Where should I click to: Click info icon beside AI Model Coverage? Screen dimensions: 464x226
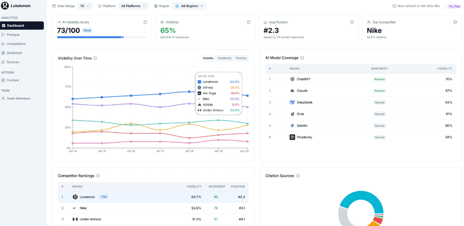[x=302, y=58]
